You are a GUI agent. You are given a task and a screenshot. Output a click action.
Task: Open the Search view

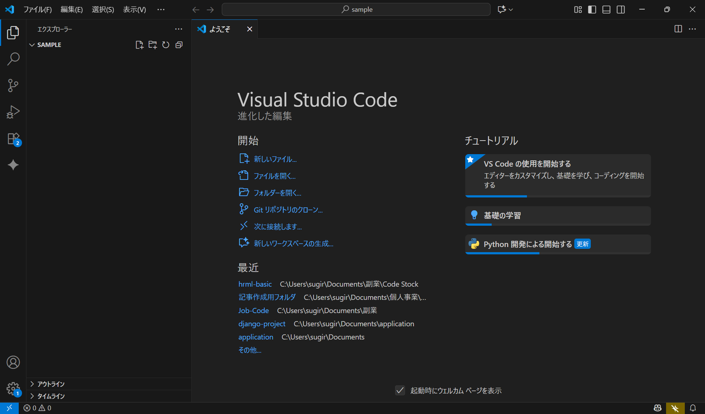tap(13, 59)
